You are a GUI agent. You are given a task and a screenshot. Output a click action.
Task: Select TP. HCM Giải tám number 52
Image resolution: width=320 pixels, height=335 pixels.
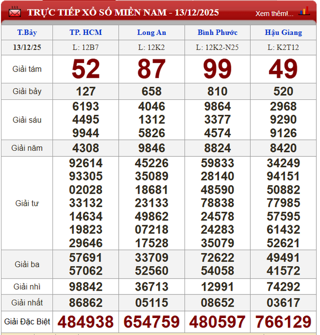pyautogui.click(x=85, y=69)
